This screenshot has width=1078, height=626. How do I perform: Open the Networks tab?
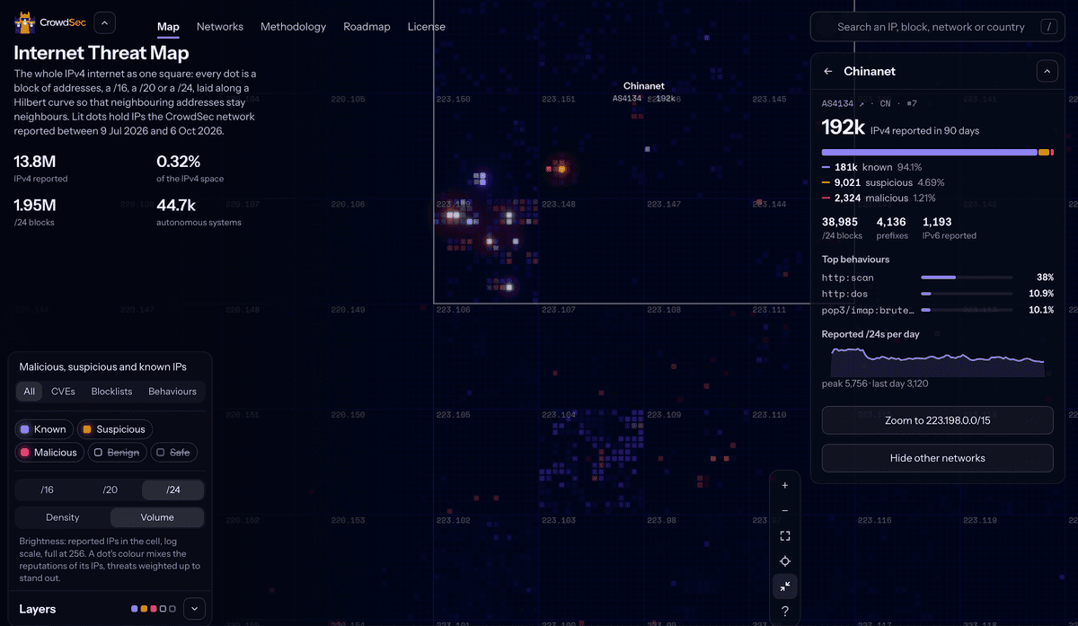220,26
